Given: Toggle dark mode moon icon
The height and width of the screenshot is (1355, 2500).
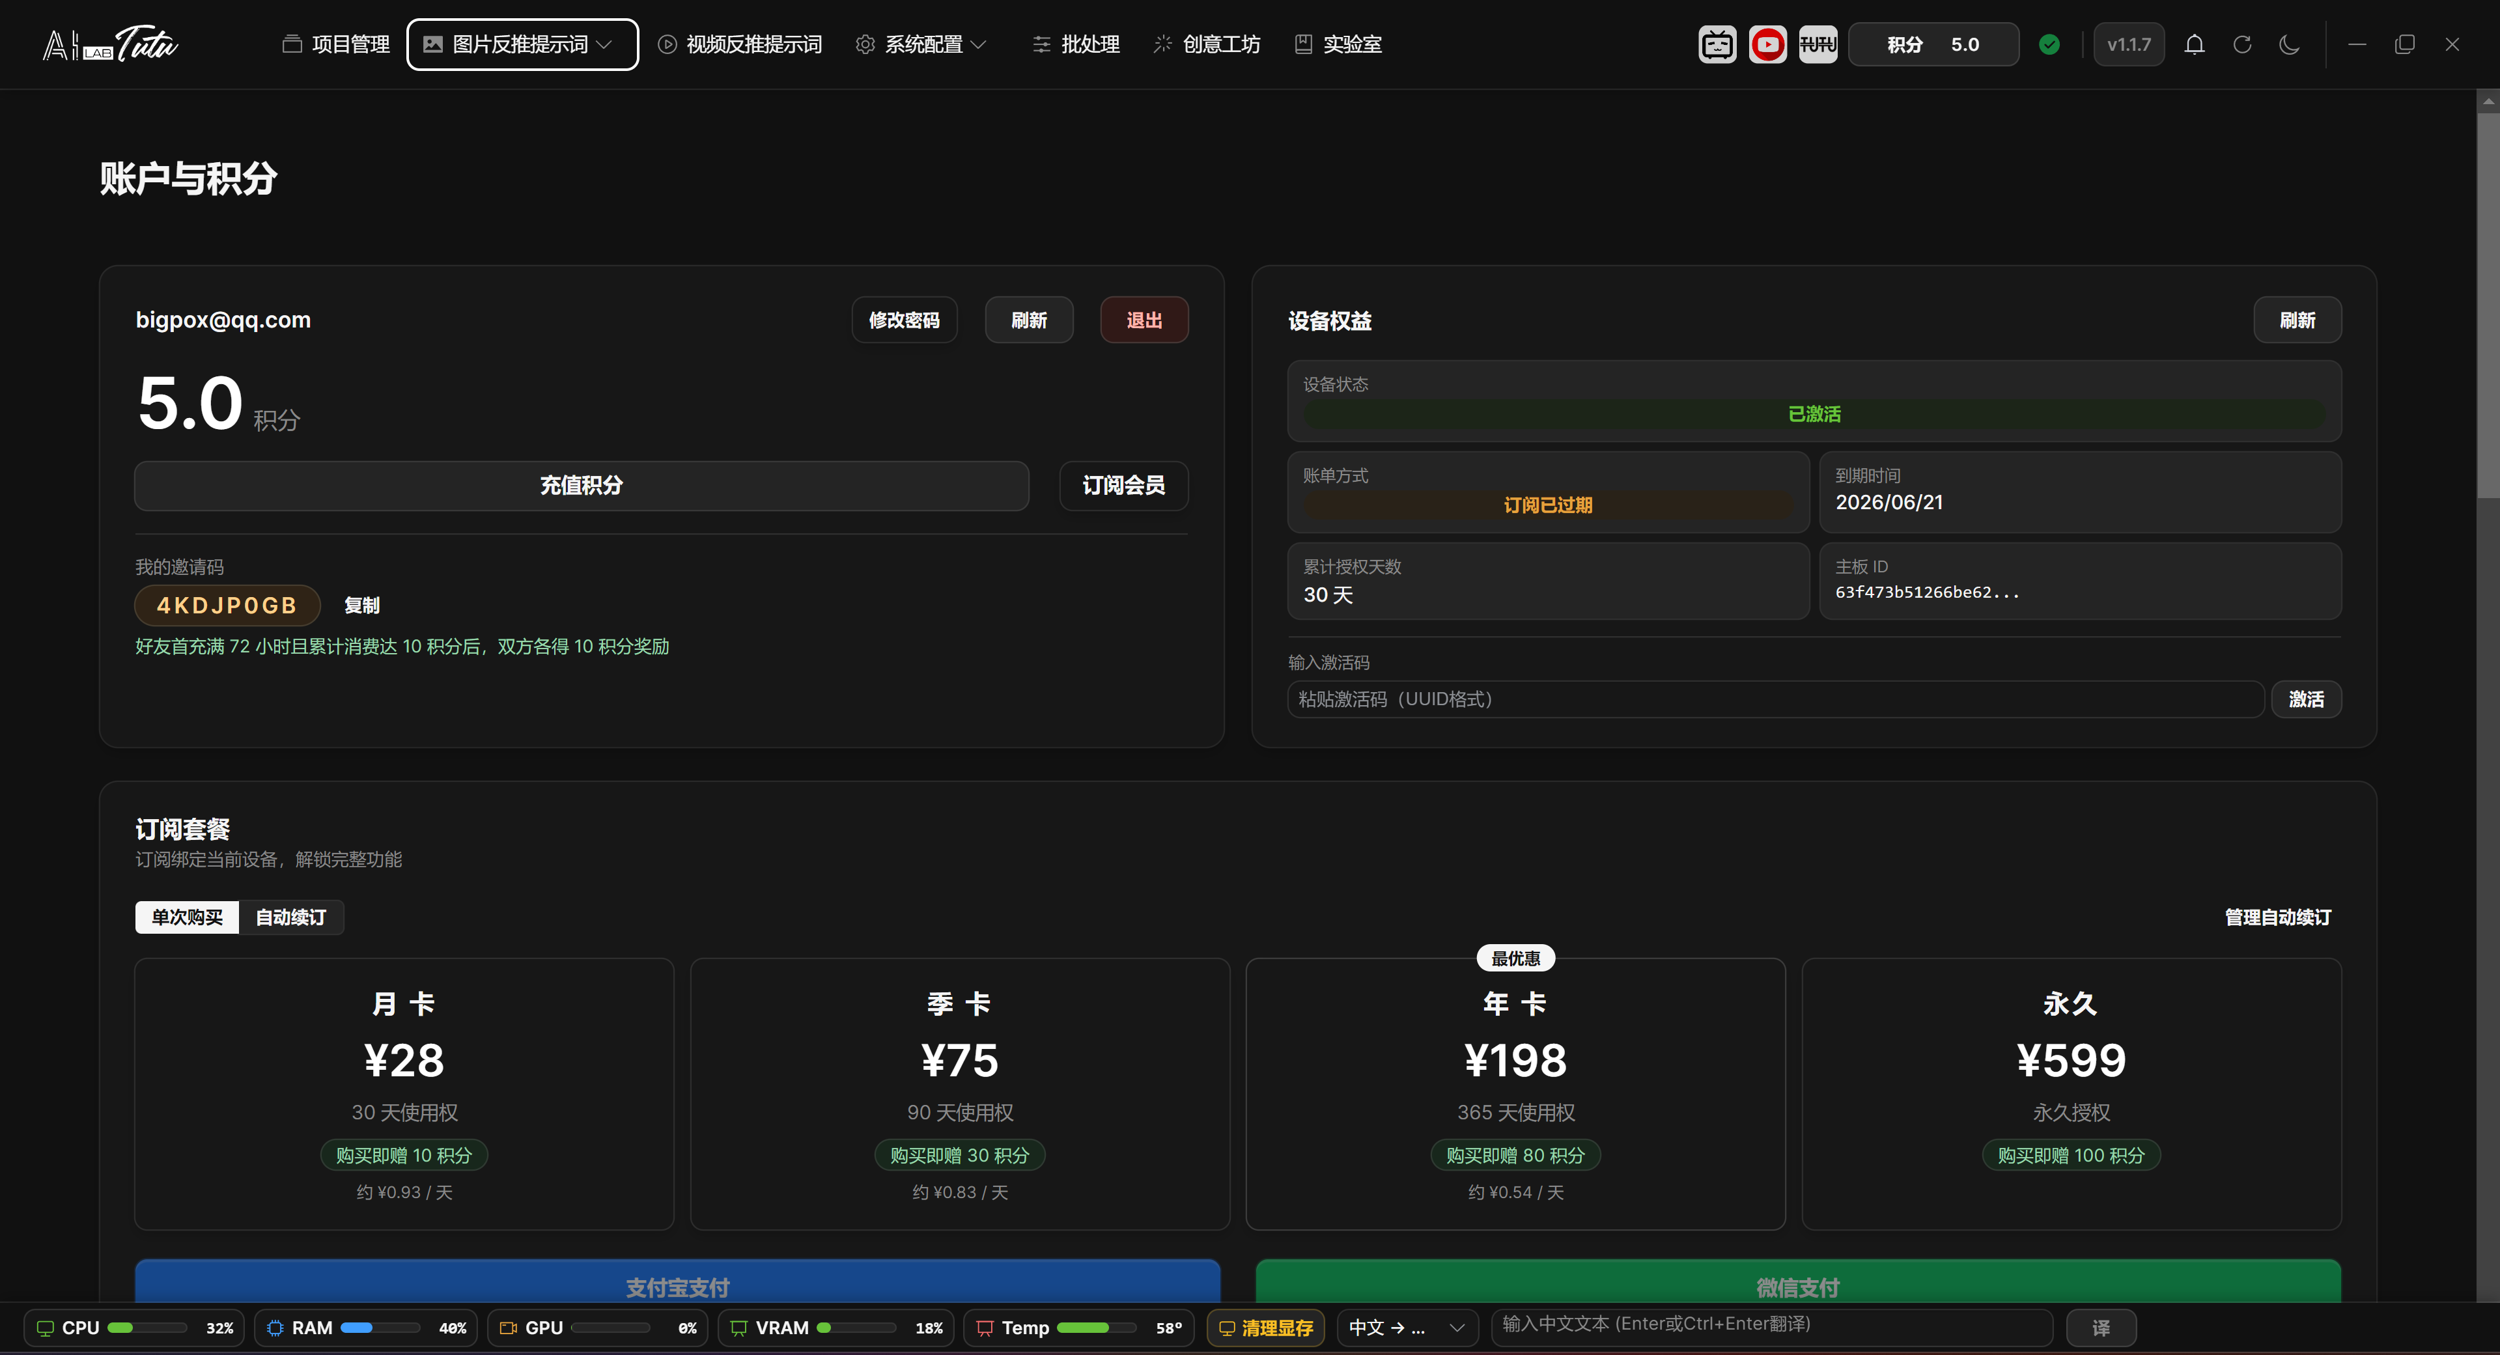Looking at the screenshot, I should point(2290,45).
